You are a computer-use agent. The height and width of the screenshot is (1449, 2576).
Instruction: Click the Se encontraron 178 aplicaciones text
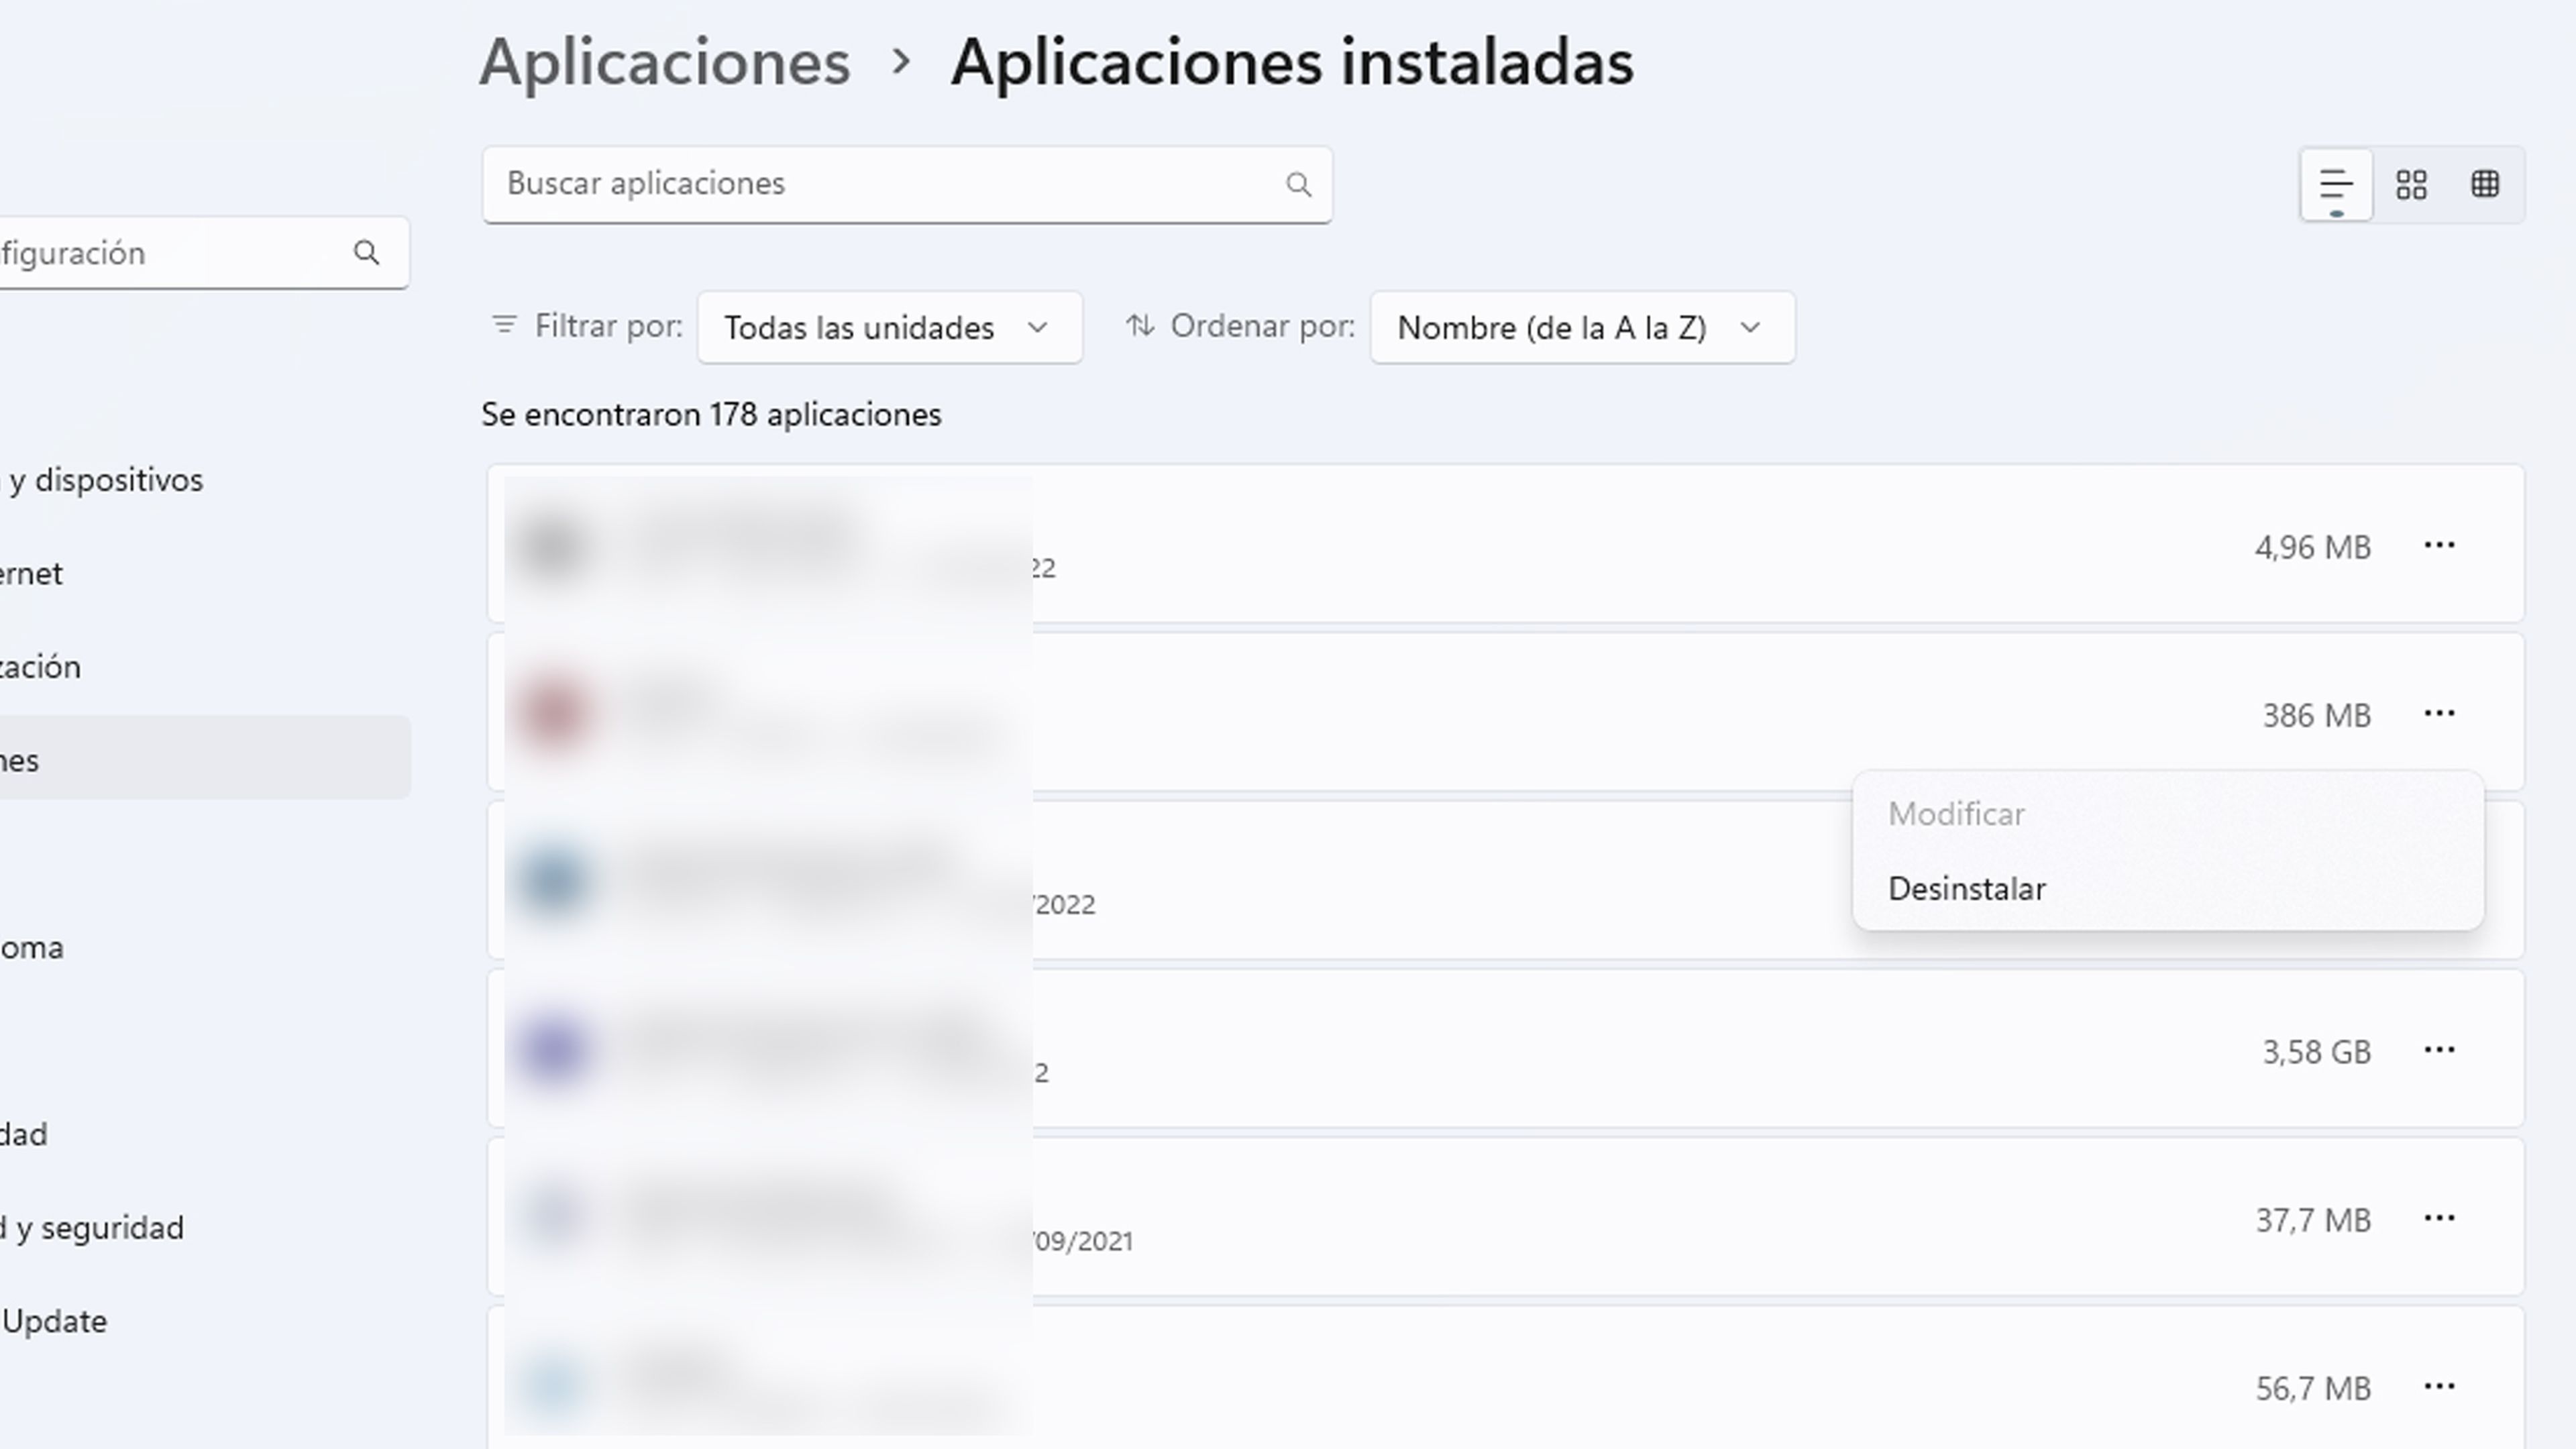pos(711,415)
